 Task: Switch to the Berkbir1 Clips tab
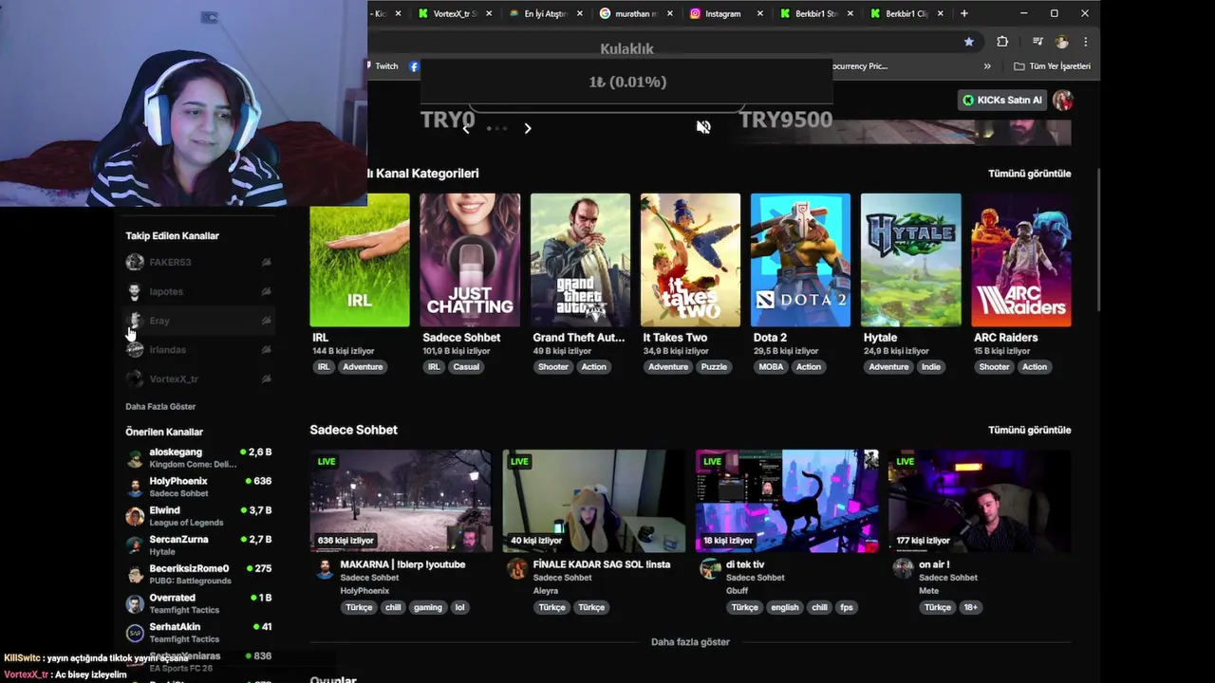tap(908, 13)
